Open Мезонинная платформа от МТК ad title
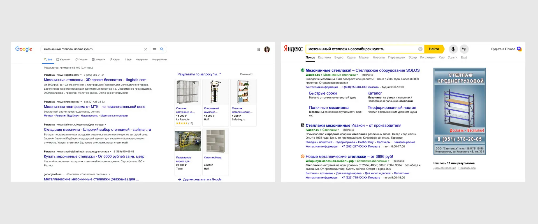The width and height of the screenshot is (538, 224). click(94, 107)
